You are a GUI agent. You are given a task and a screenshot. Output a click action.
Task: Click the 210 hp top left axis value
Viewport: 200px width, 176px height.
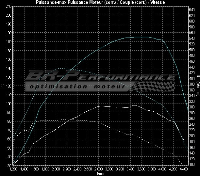(8, 6)
